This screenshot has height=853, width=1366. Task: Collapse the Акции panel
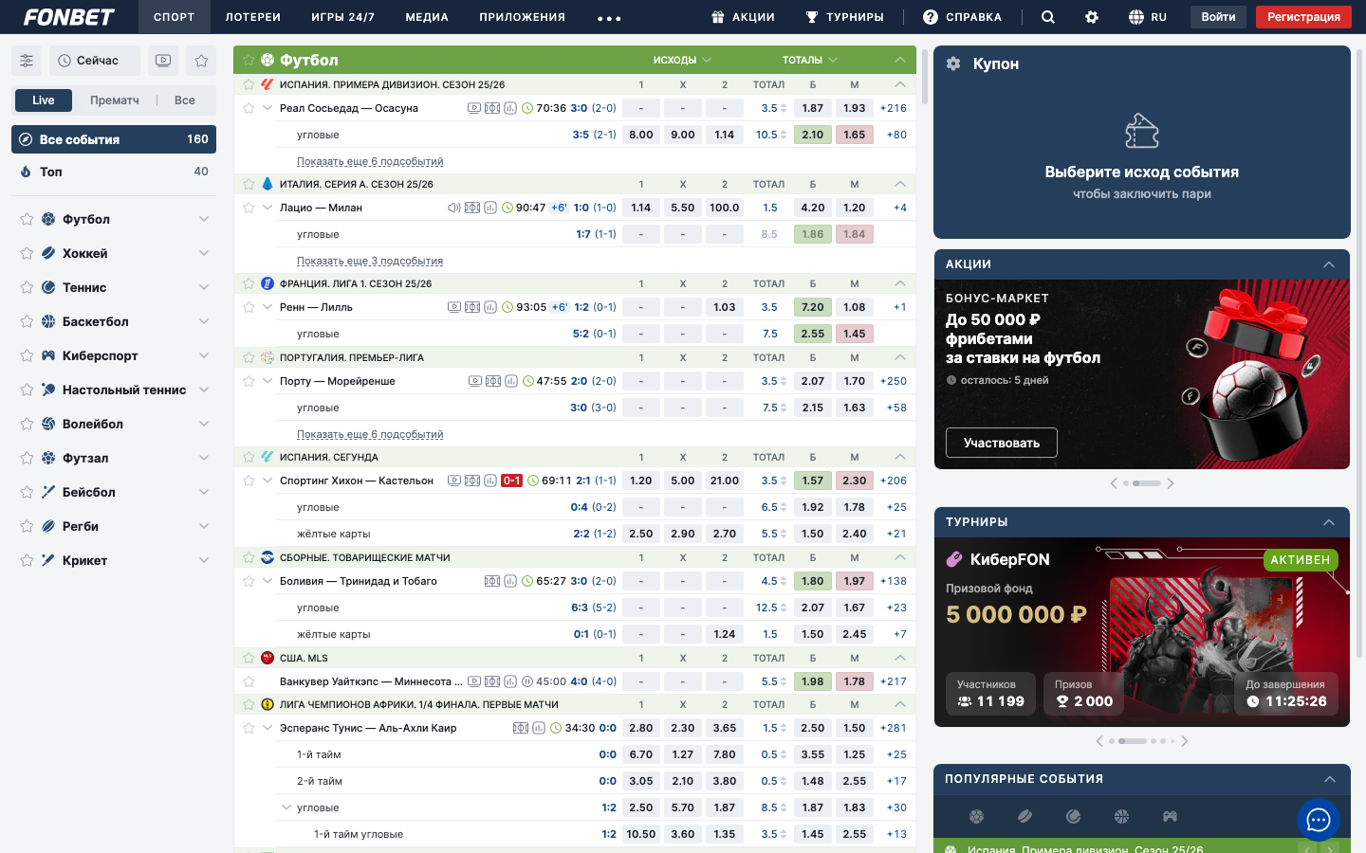[x=1329, y=264]
